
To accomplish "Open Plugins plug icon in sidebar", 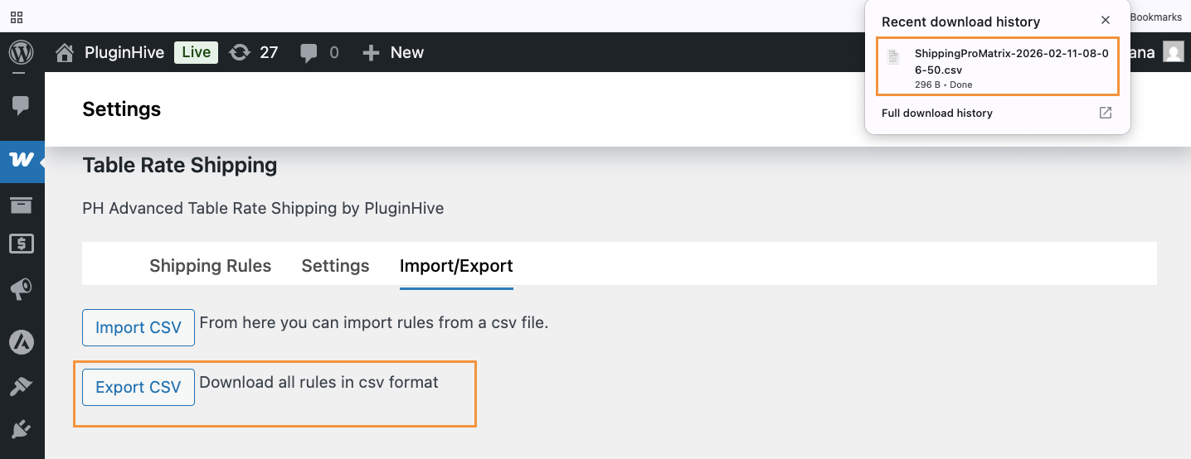I will 22,429.
